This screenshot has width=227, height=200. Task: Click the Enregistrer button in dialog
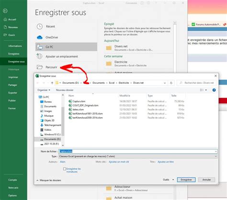(186, 180)
